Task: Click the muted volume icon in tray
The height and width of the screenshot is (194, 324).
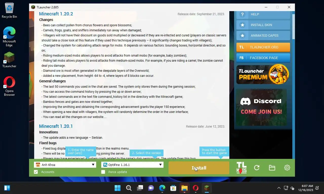Action: [x=292, y=188]
